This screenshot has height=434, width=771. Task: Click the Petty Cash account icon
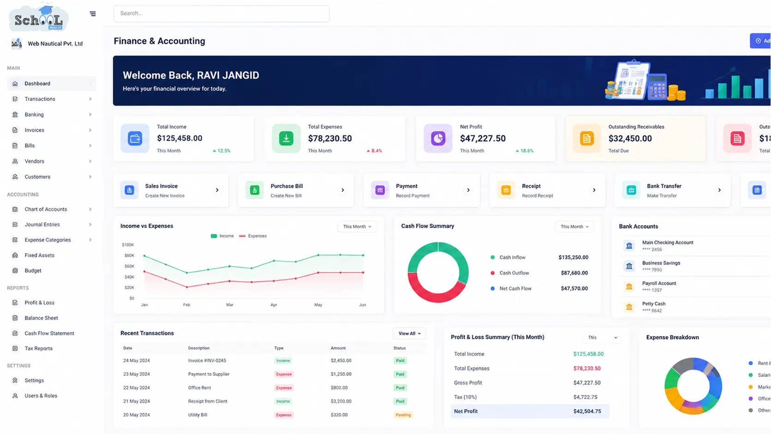pyautogui.click(x=629, y=307)
